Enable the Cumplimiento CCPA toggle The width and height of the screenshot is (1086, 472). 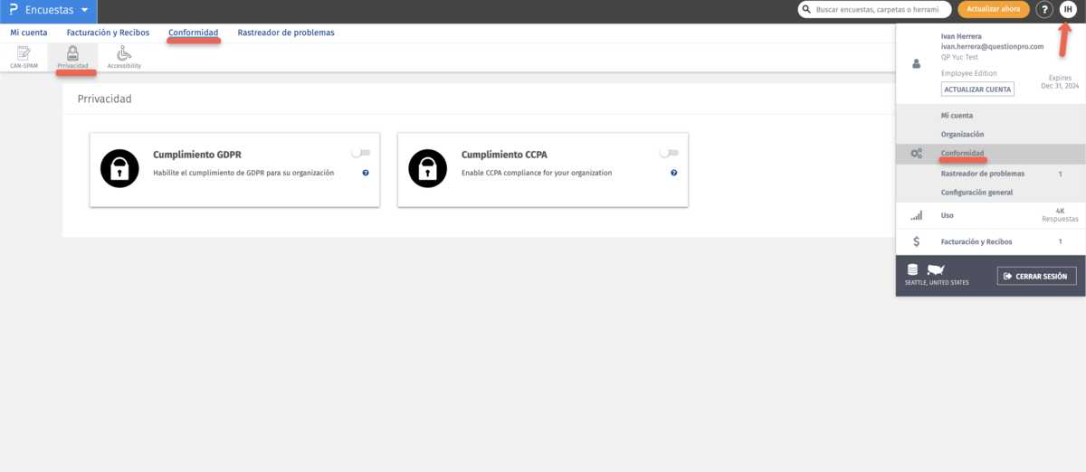tap(669, 153)
